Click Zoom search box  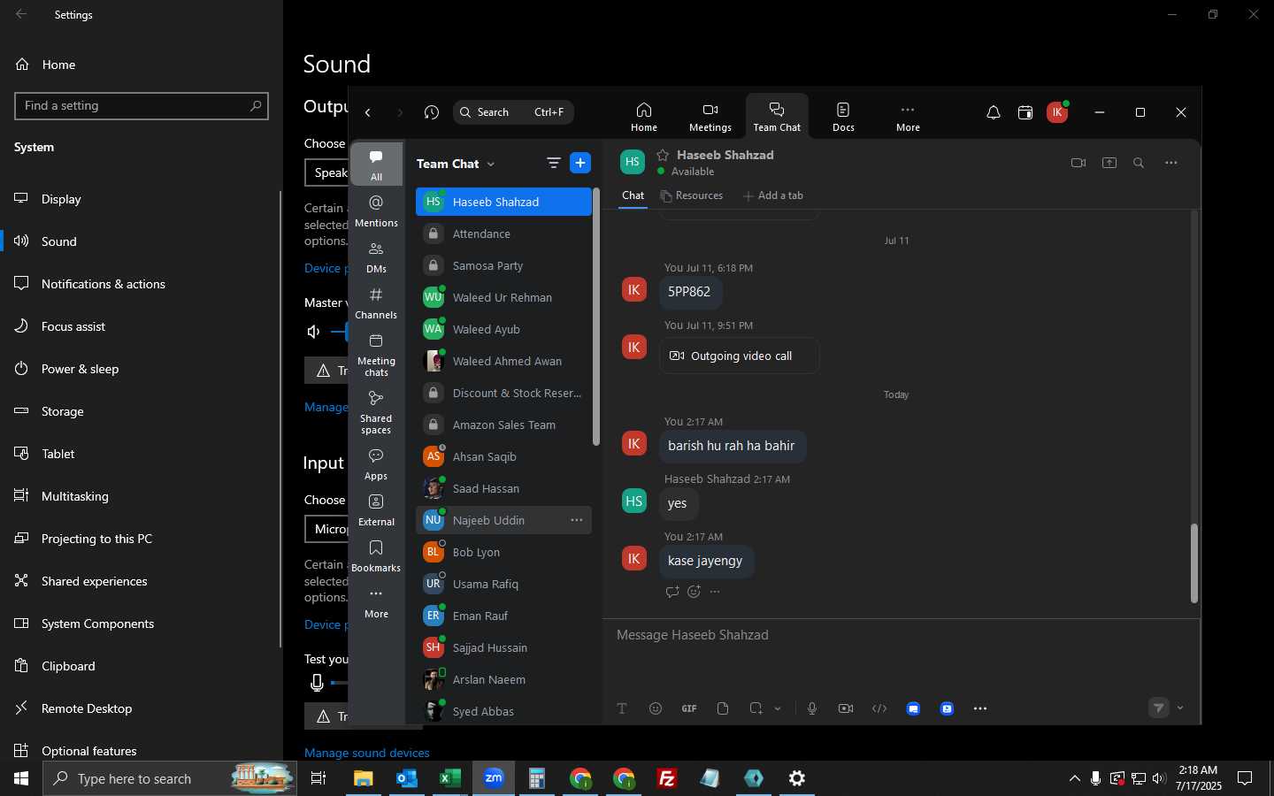coord(513,112)
